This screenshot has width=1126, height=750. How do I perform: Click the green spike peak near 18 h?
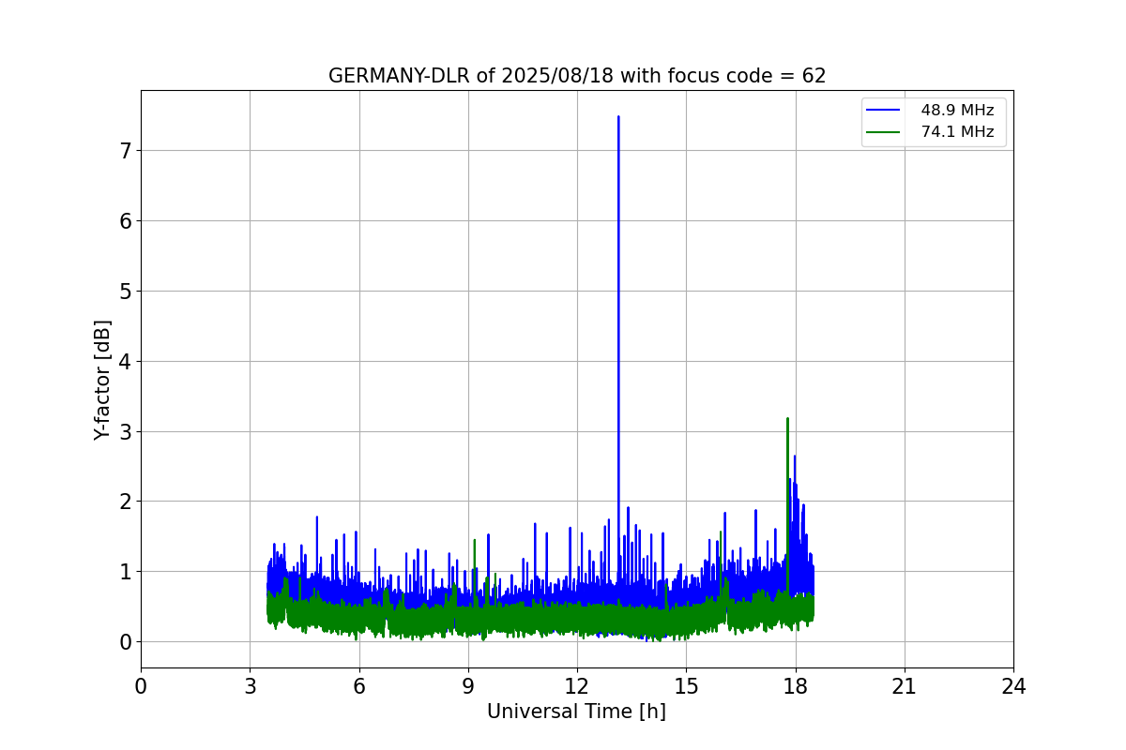[x=787, y=419]
